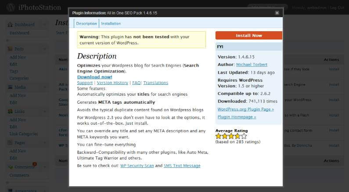Select the Description tab
Screen dimensions: 349x192
86,23
